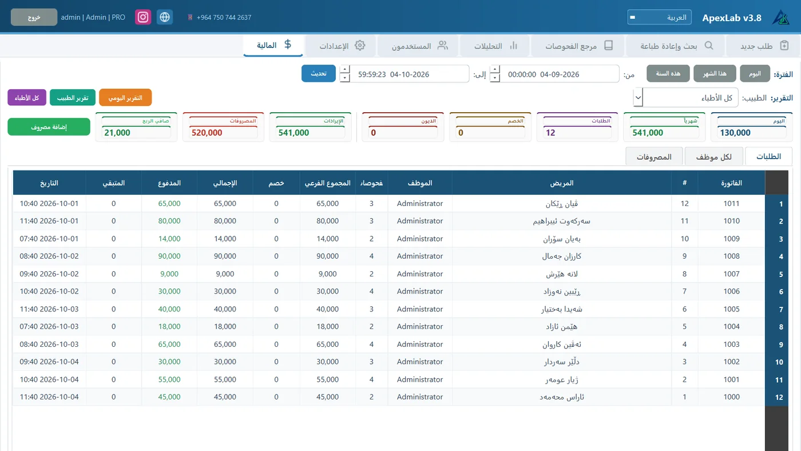The width and height of the screenshot is (801, 451).
Task: Open the التحليلات analytics tab
Action: coord(495,46)
